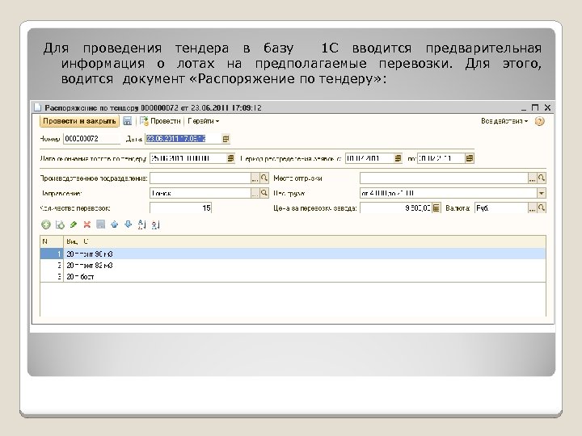Edit the current row with the green pencil icon
This screenshot has width=582, height=436.
74,224
